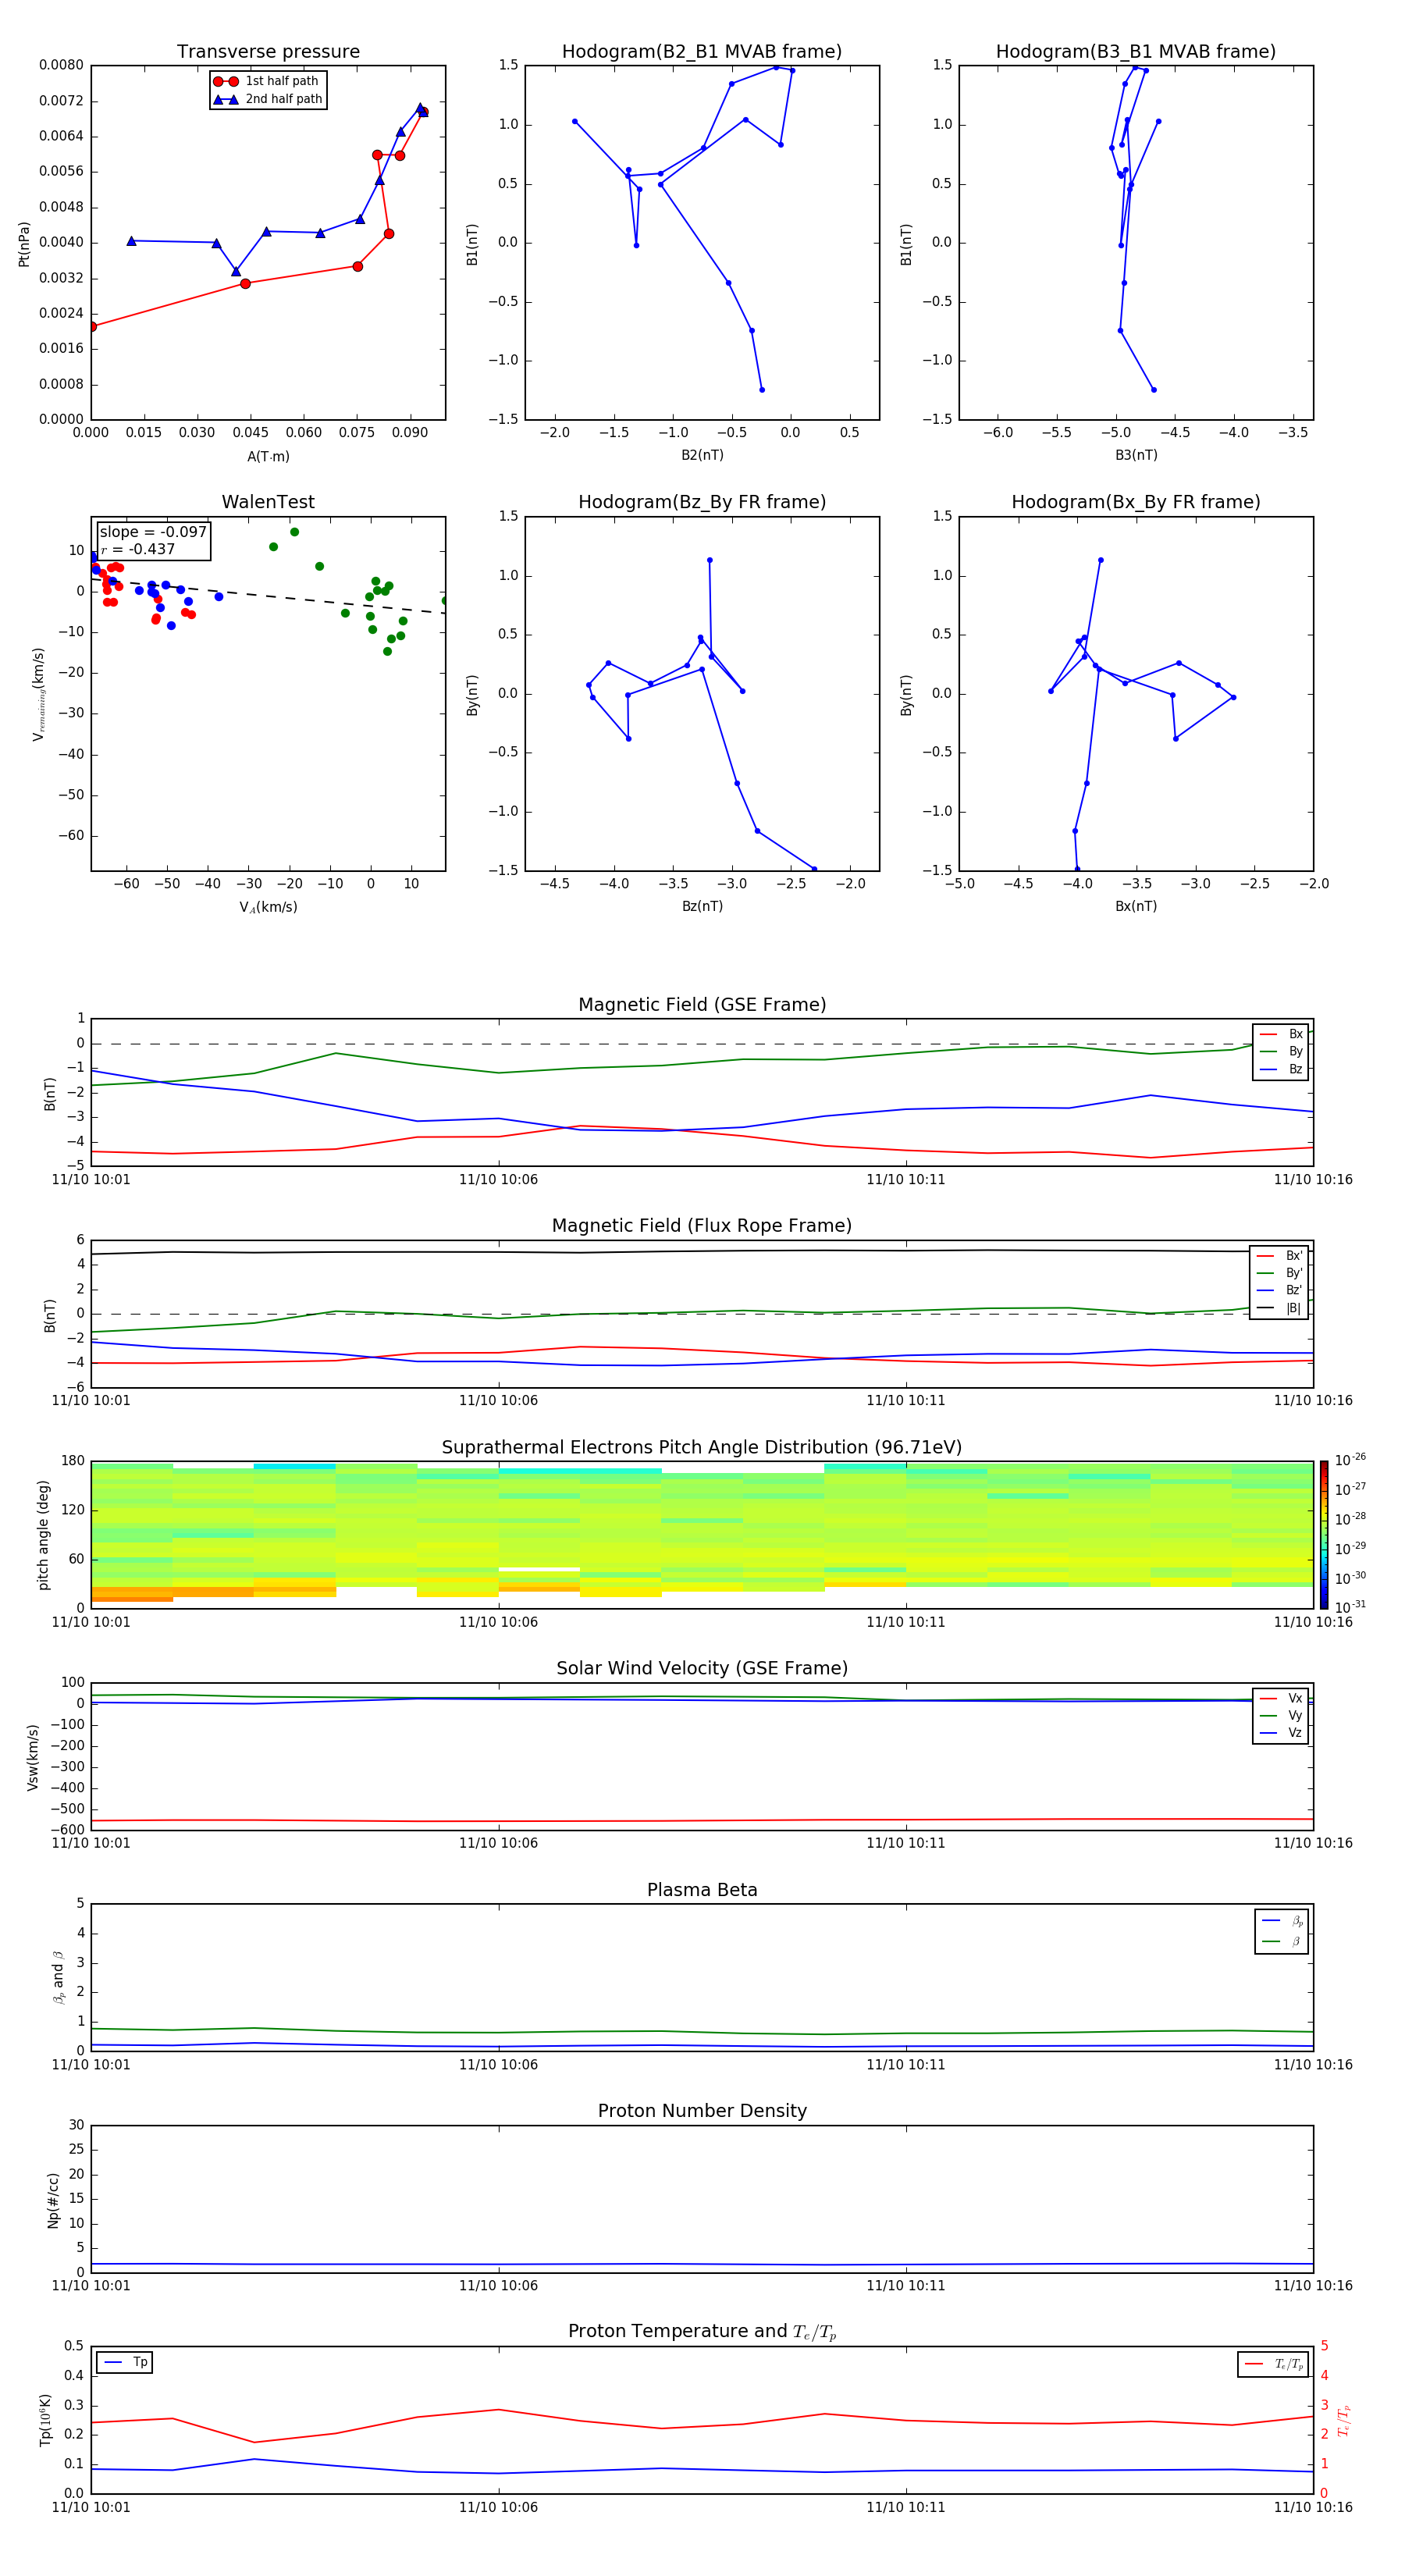Click the Pt(nPa) y-axis label
Viewport: 1405px width, 2576px height.
point(24,243)
